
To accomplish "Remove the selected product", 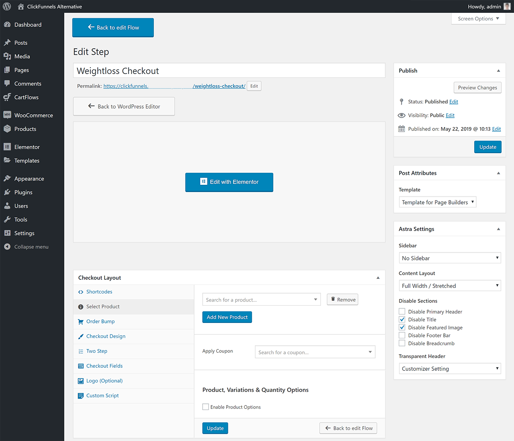I will coord(343,299).
